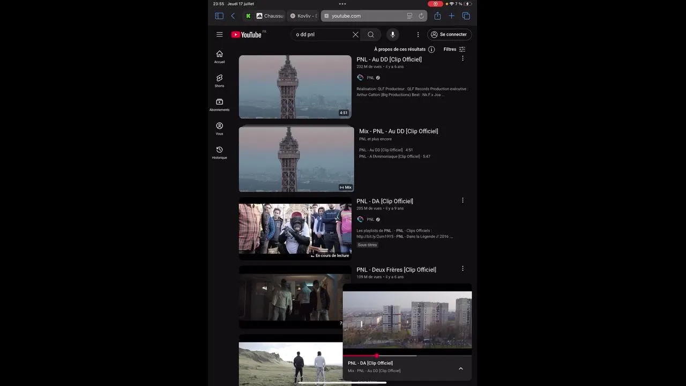Open Accueil in sidebar
The height and width of the screenshot is (386, 686).
coord(219,57)
